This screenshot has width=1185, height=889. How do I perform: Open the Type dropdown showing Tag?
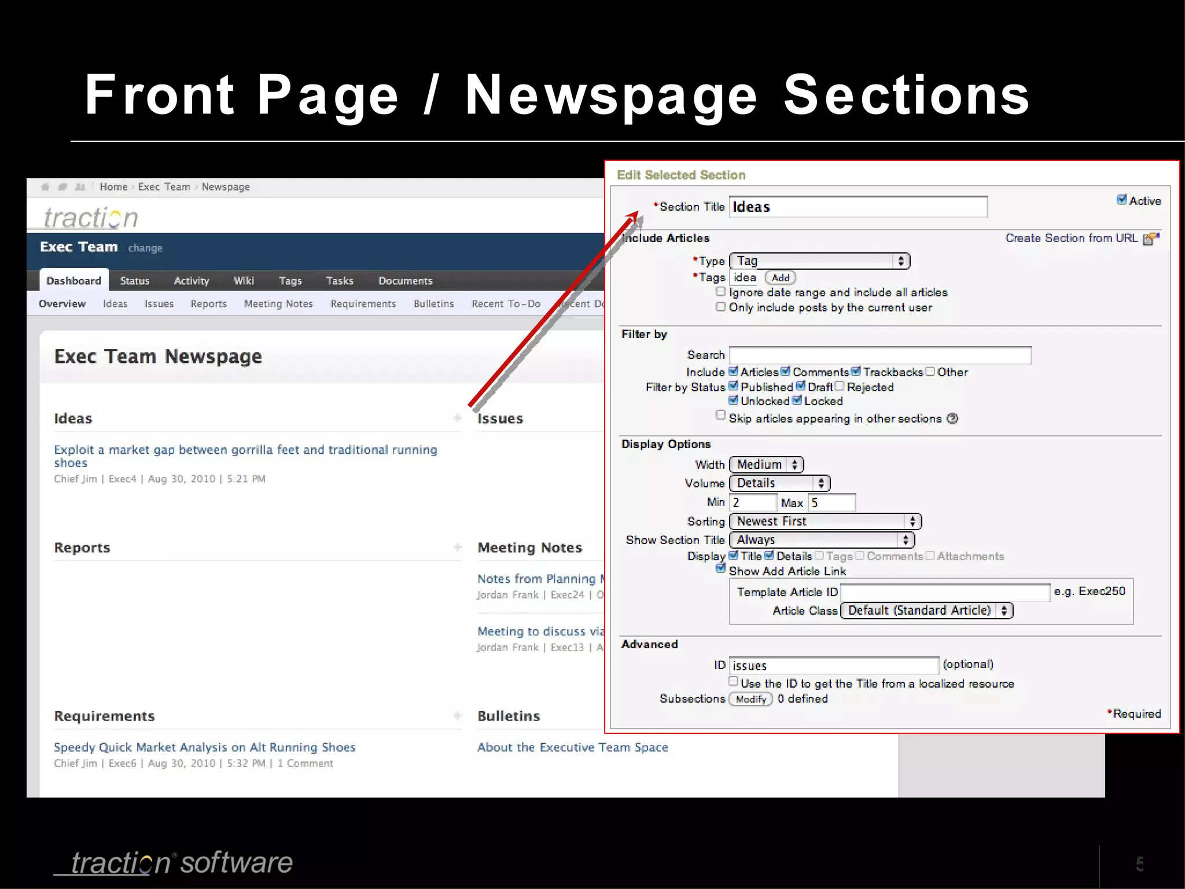[819, 261]
